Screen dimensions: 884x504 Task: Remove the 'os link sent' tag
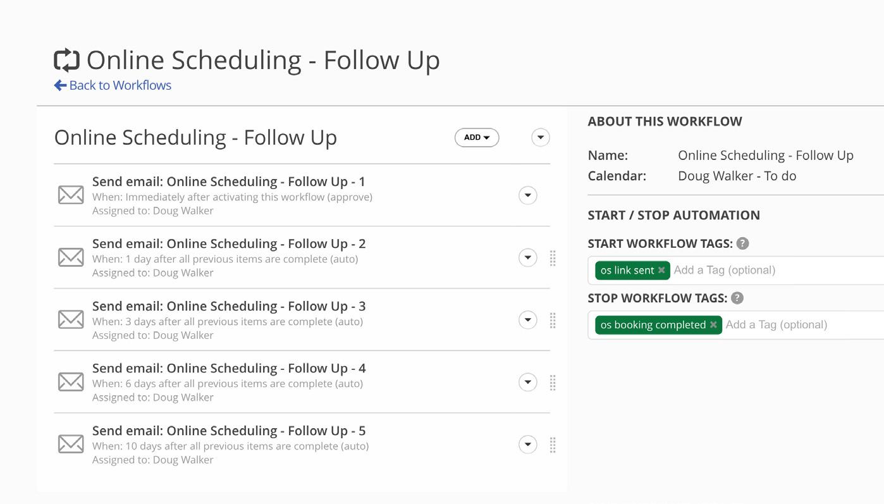point(661,270)
